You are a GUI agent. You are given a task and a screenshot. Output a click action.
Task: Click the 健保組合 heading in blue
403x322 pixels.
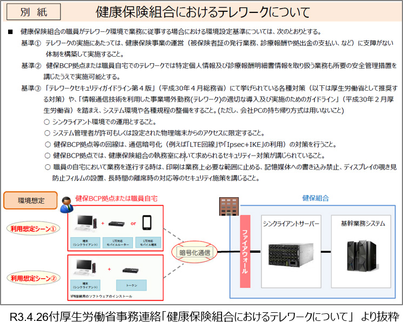point(315,199)
